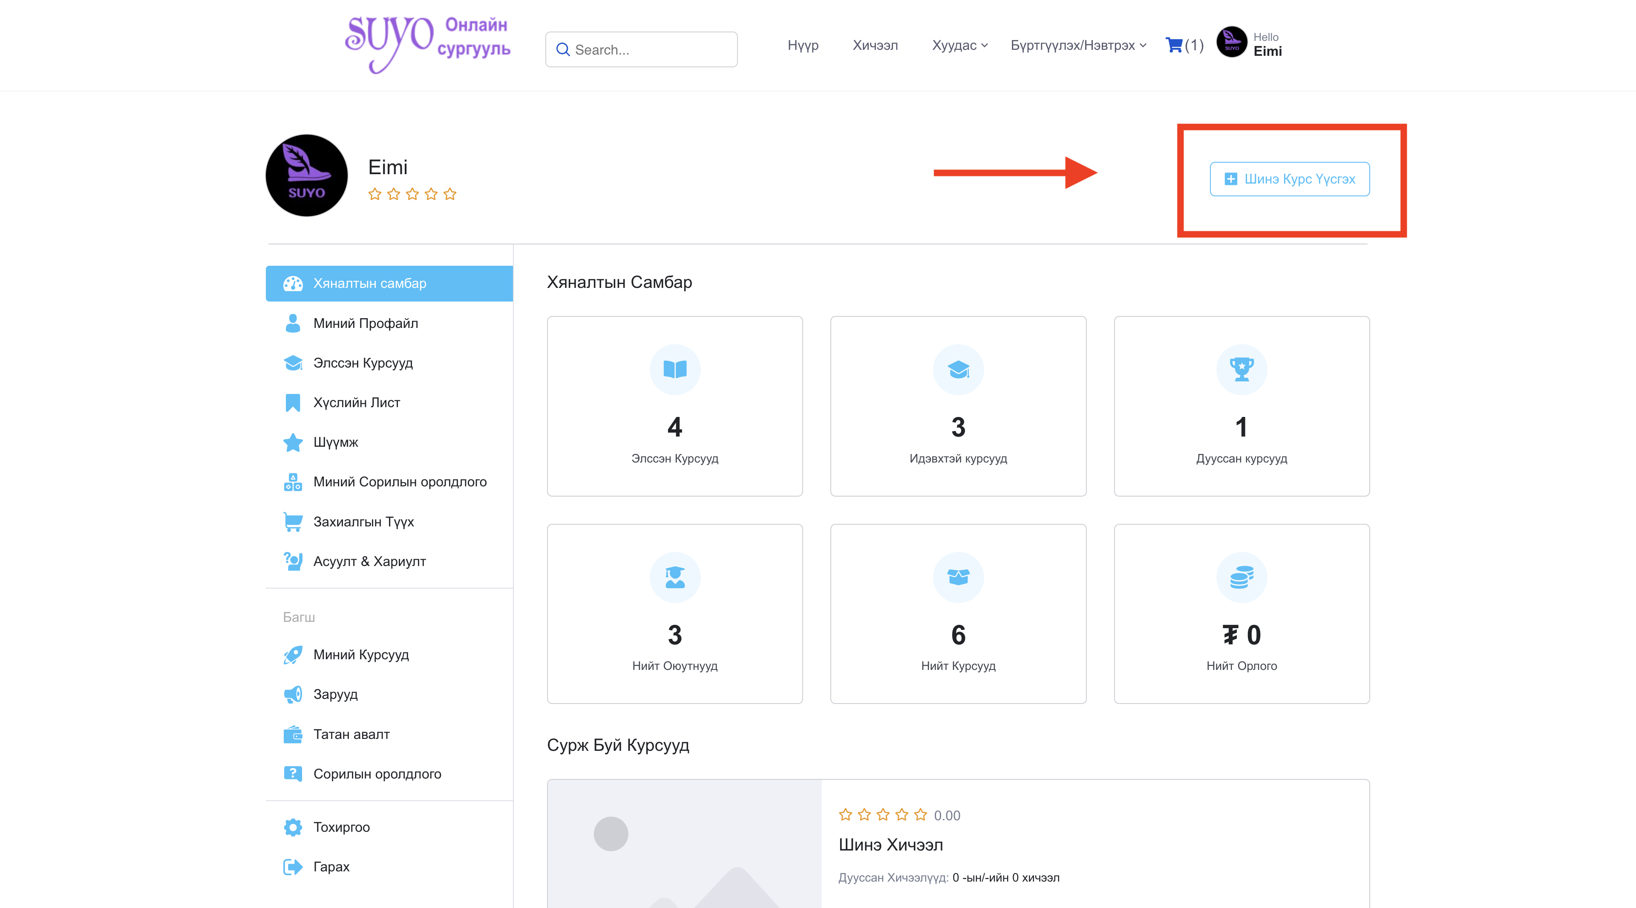1636x908 pixels.
Task: Open the Нүүр menu item
Action: click(x=803, y=45)
